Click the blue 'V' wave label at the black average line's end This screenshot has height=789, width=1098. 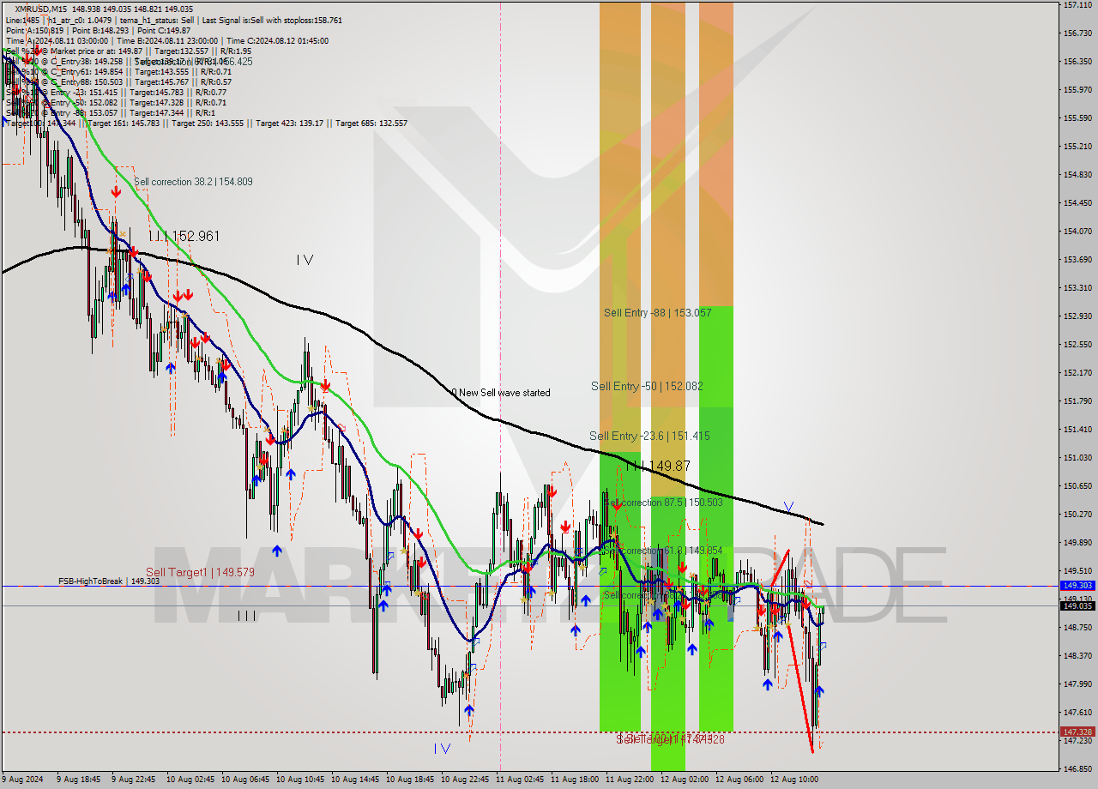(x=788, y=507)
